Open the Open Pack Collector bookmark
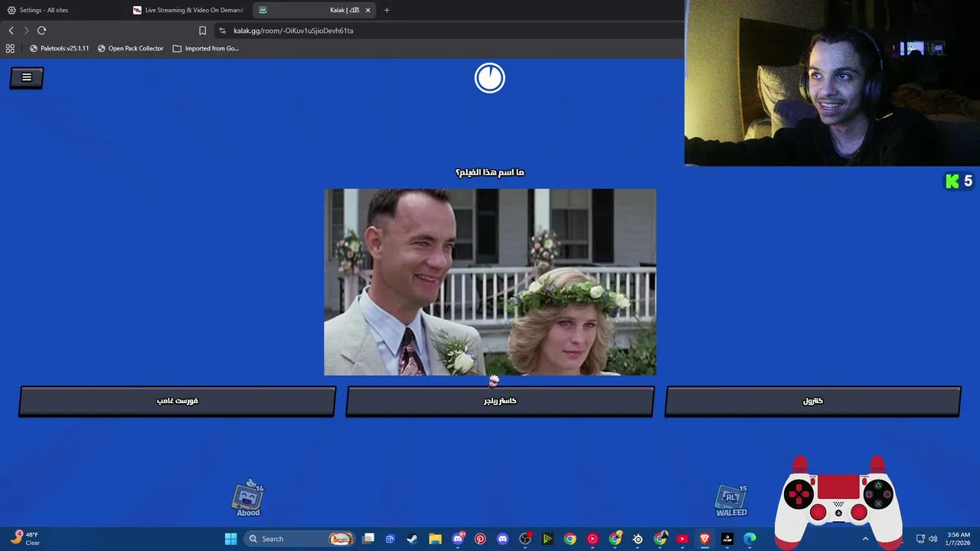This screenshot has width=980, height=551. 130,48
